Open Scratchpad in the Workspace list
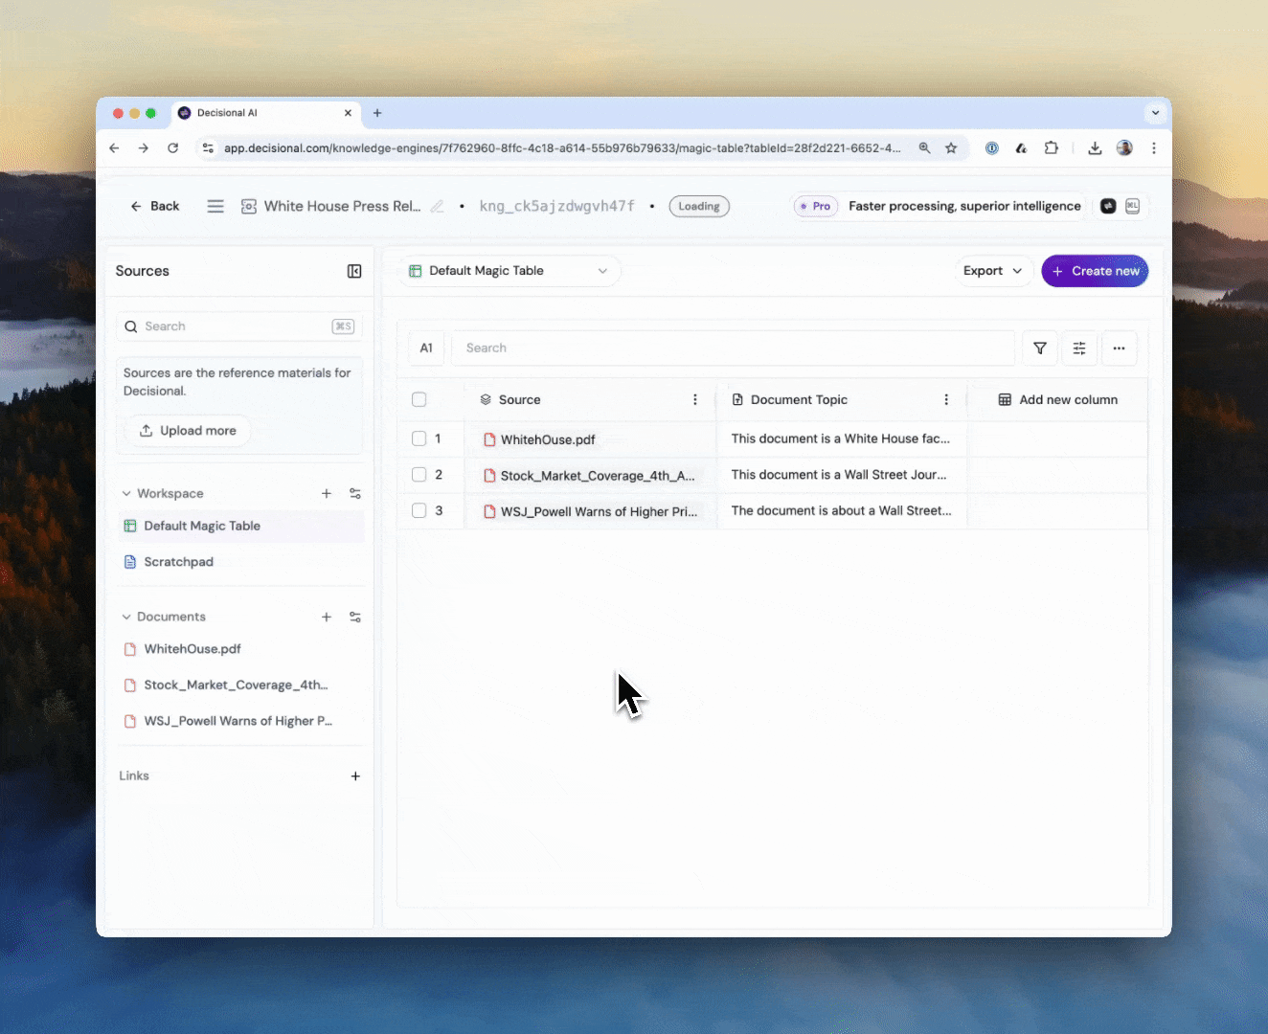Viewport: 1268px width, 1034px height. 178,562
